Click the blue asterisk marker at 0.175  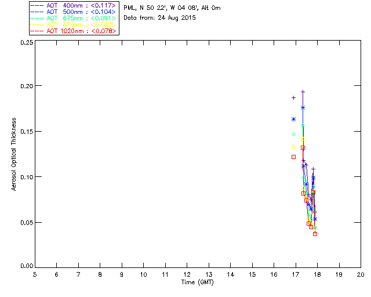click(303, 107)
